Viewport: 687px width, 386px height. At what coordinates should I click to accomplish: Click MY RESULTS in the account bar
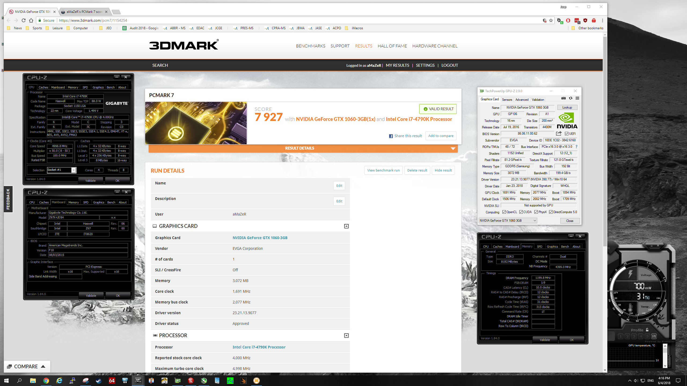click(397, 65)
